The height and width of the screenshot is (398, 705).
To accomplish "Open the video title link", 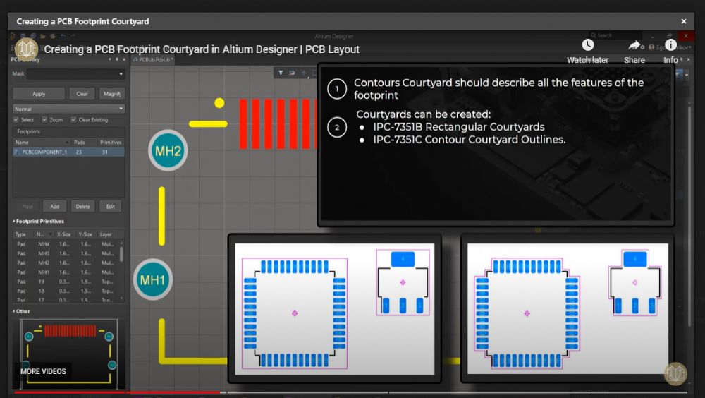I will coord(202,49).
